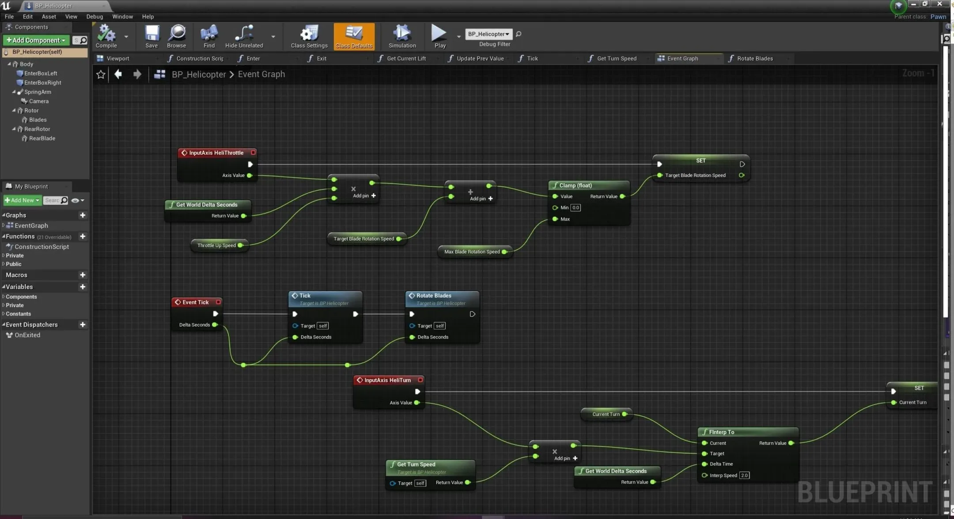This screenshot has width=954, height=519.
Task: Add new macro with plus icon
Action: (83, 275)
